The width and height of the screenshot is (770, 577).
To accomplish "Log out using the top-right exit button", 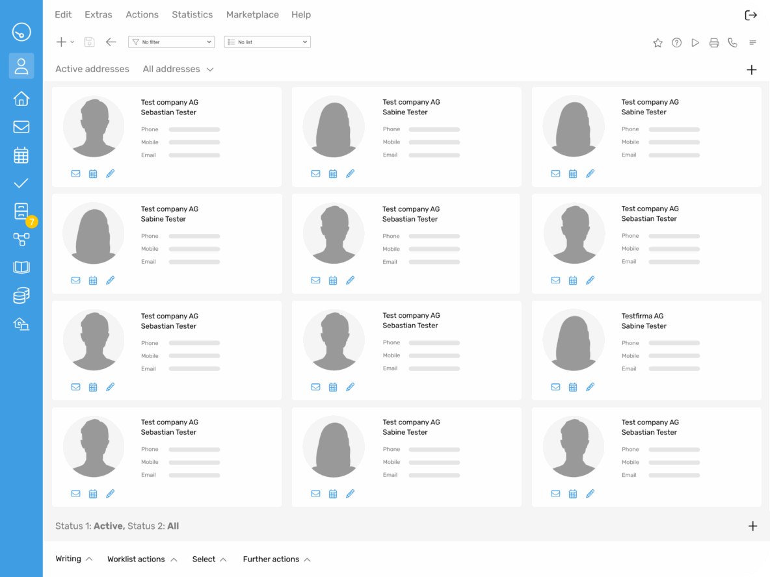I will pos(750,14).
